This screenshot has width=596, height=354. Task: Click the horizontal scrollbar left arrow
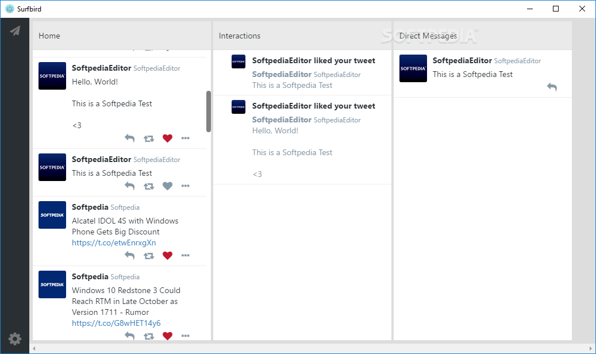point(34,348)
